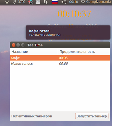This screenshot has height=126, width=113.
Task: Open the Russian flag keyboard layout indicator
Action: (x=55, y=2)
